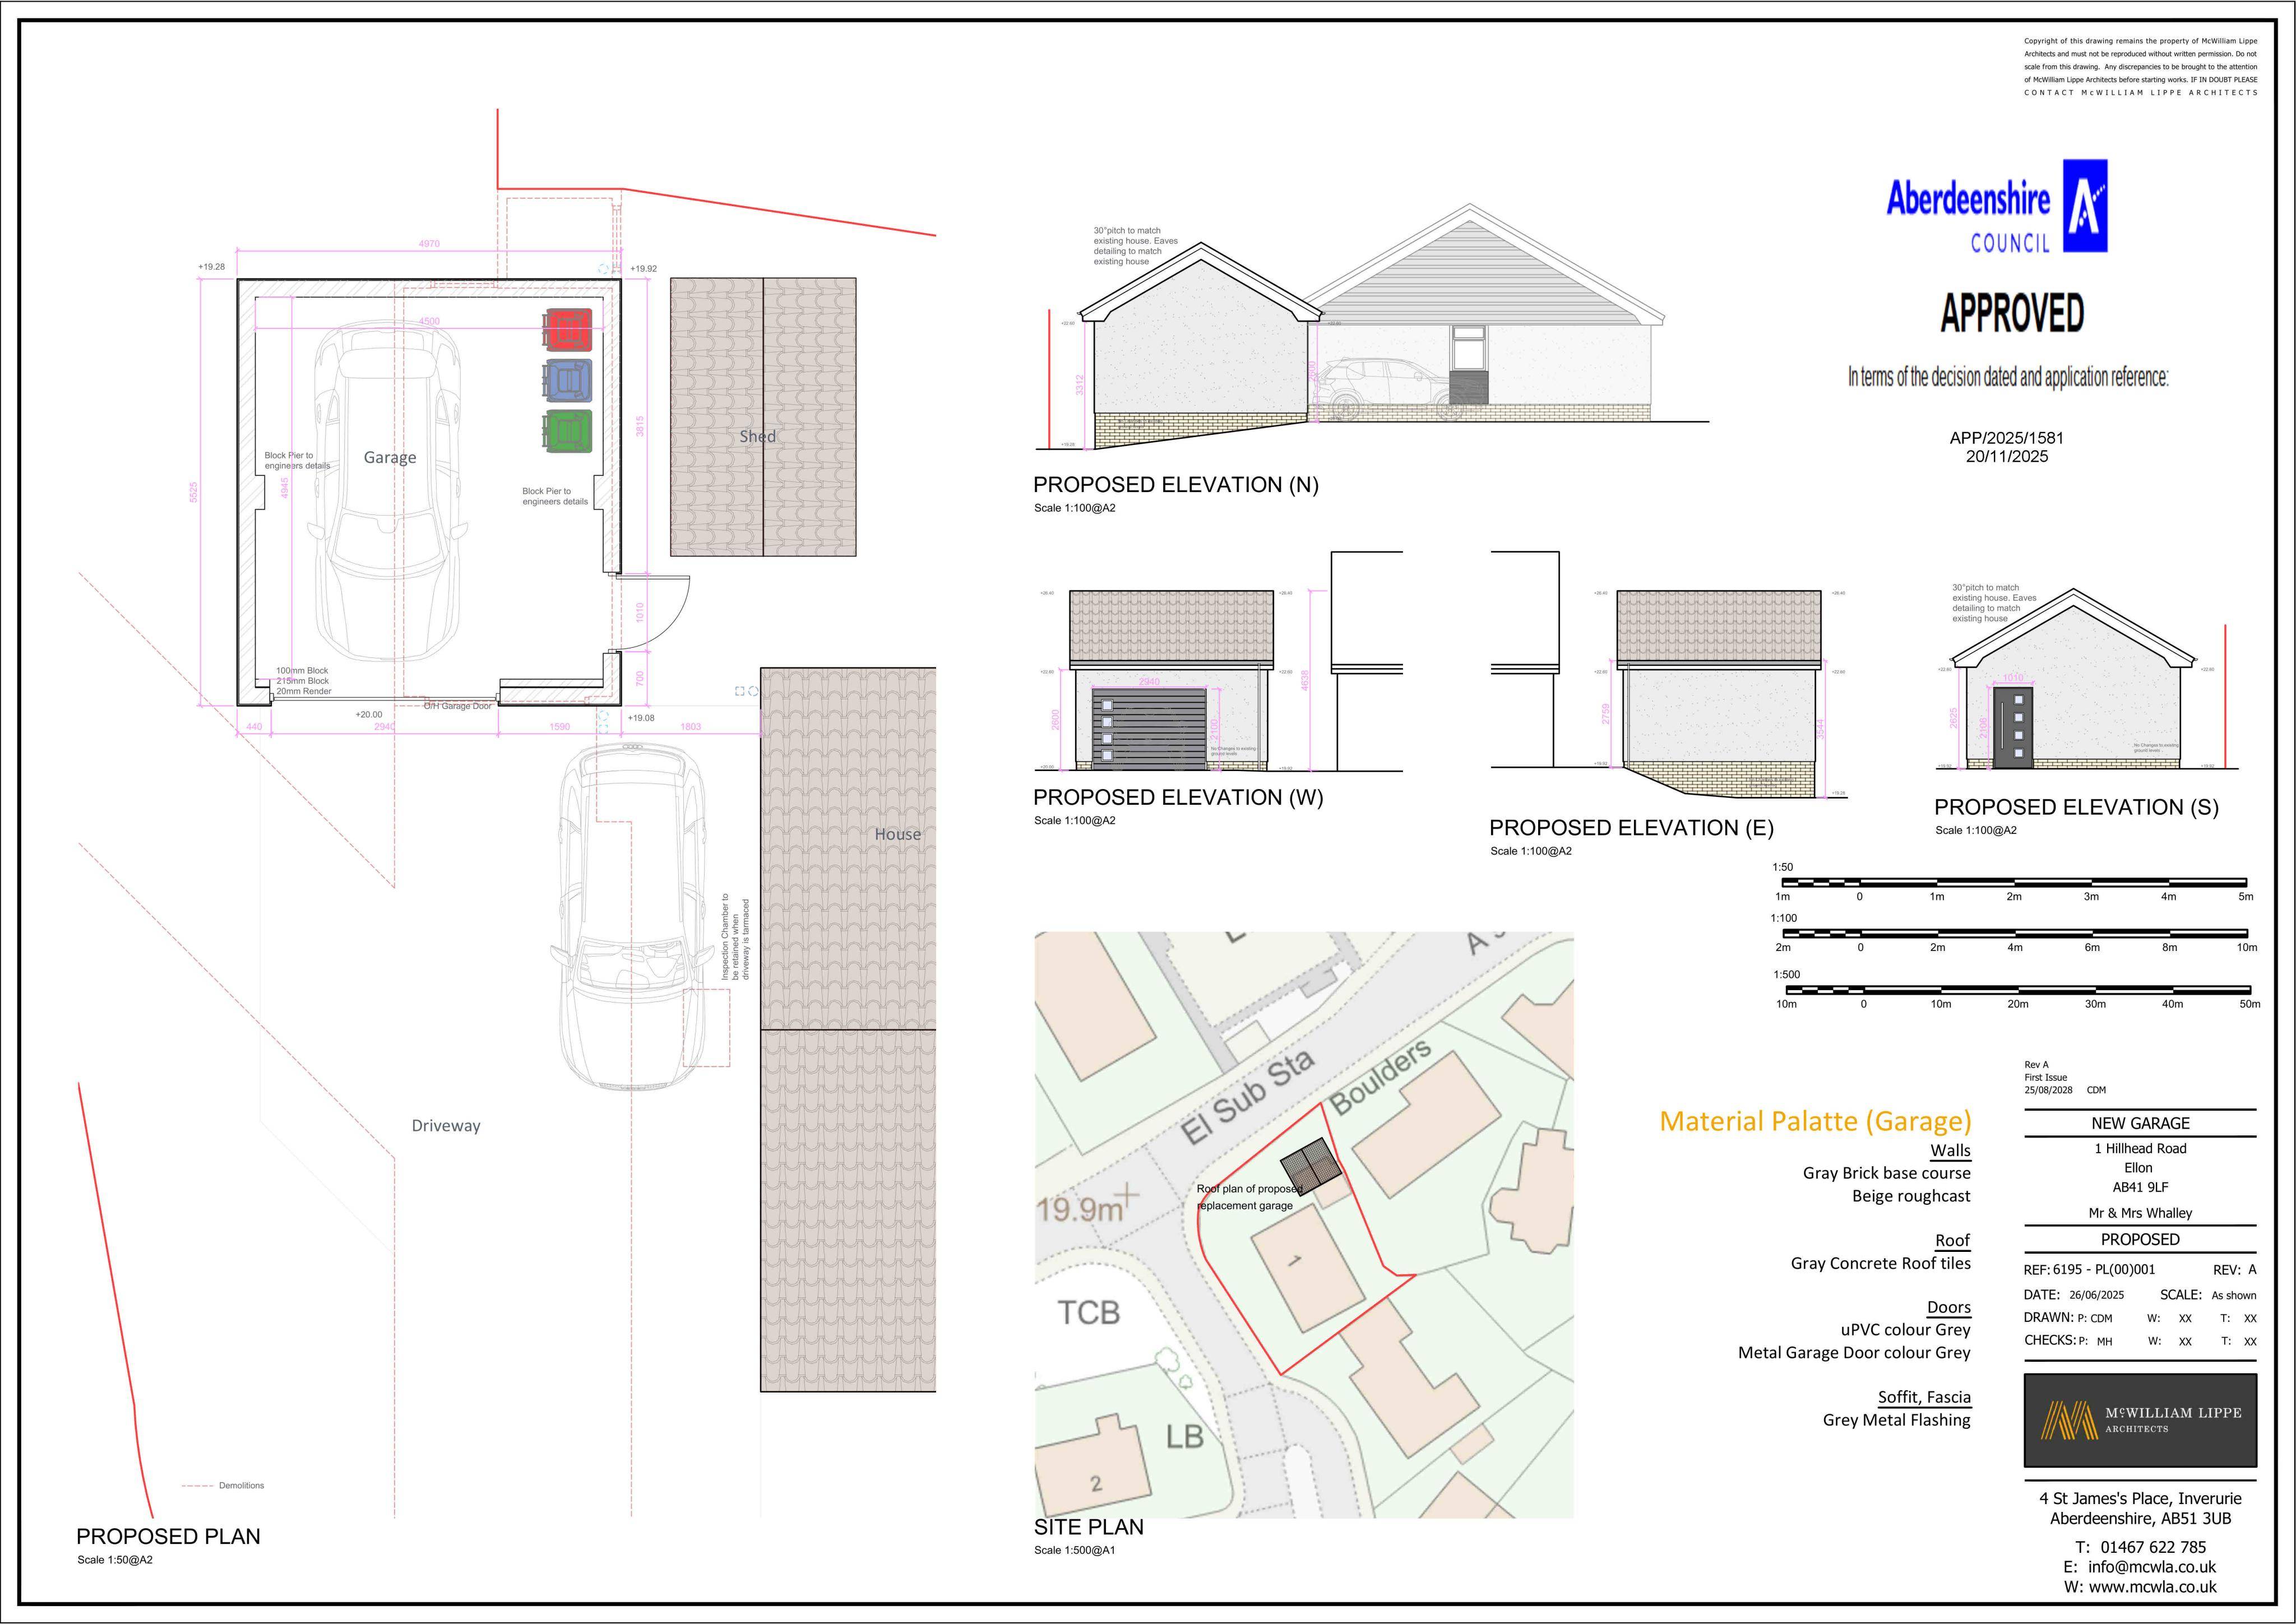Click the 'Driveway' label
The width and height of the screenshot is (2296, 1624).
446,1126
